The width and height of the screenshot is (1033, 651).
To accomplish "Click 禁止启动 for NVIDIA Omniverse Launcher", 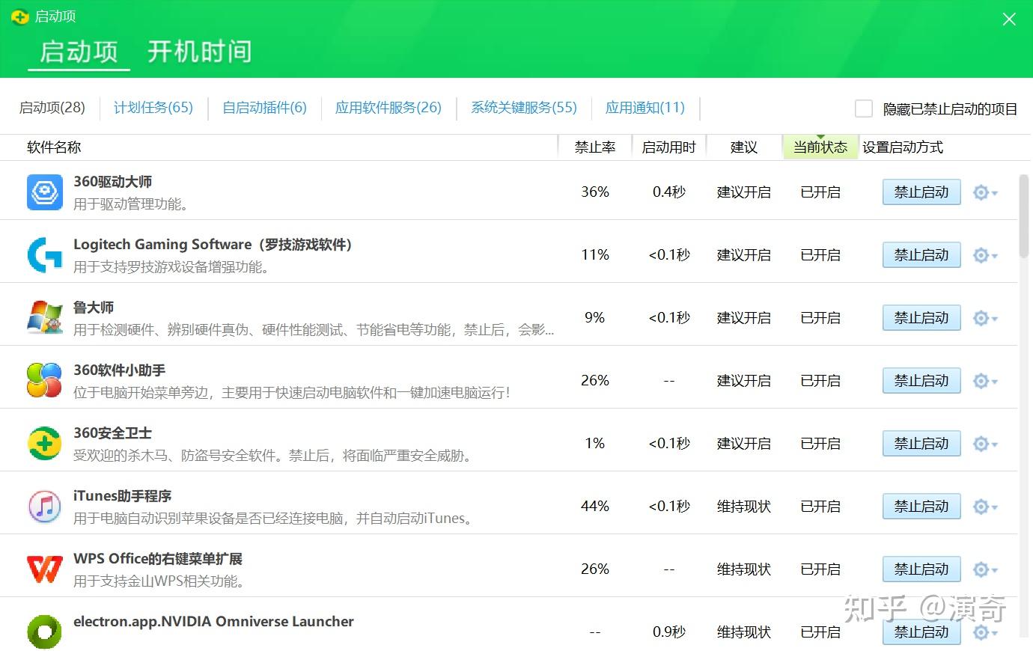I will click(921, 632).
